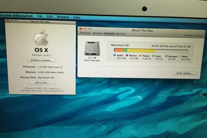Viewport: 207px width, 138px height.
Task: Open the Service link
Action: pyautogui.click(x=199, y=36)
